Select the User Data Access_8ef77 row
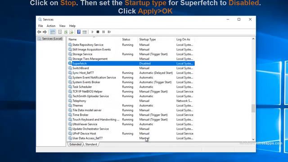This screenshot has height=162, width=288. coord(131,138)
